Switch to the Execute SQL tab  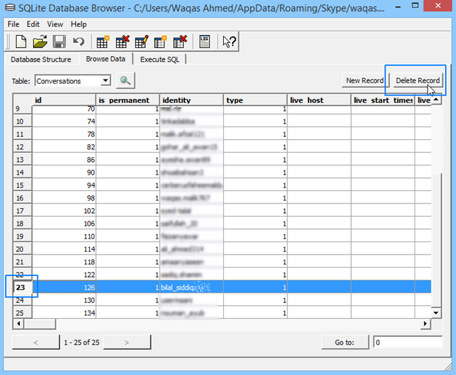160,60
